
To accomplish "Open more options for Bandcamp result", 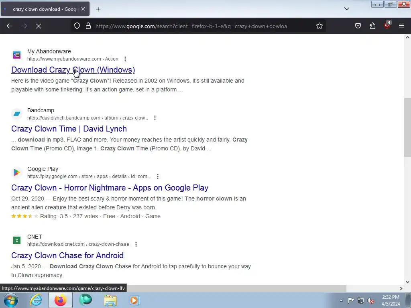I will coord(155,118).
